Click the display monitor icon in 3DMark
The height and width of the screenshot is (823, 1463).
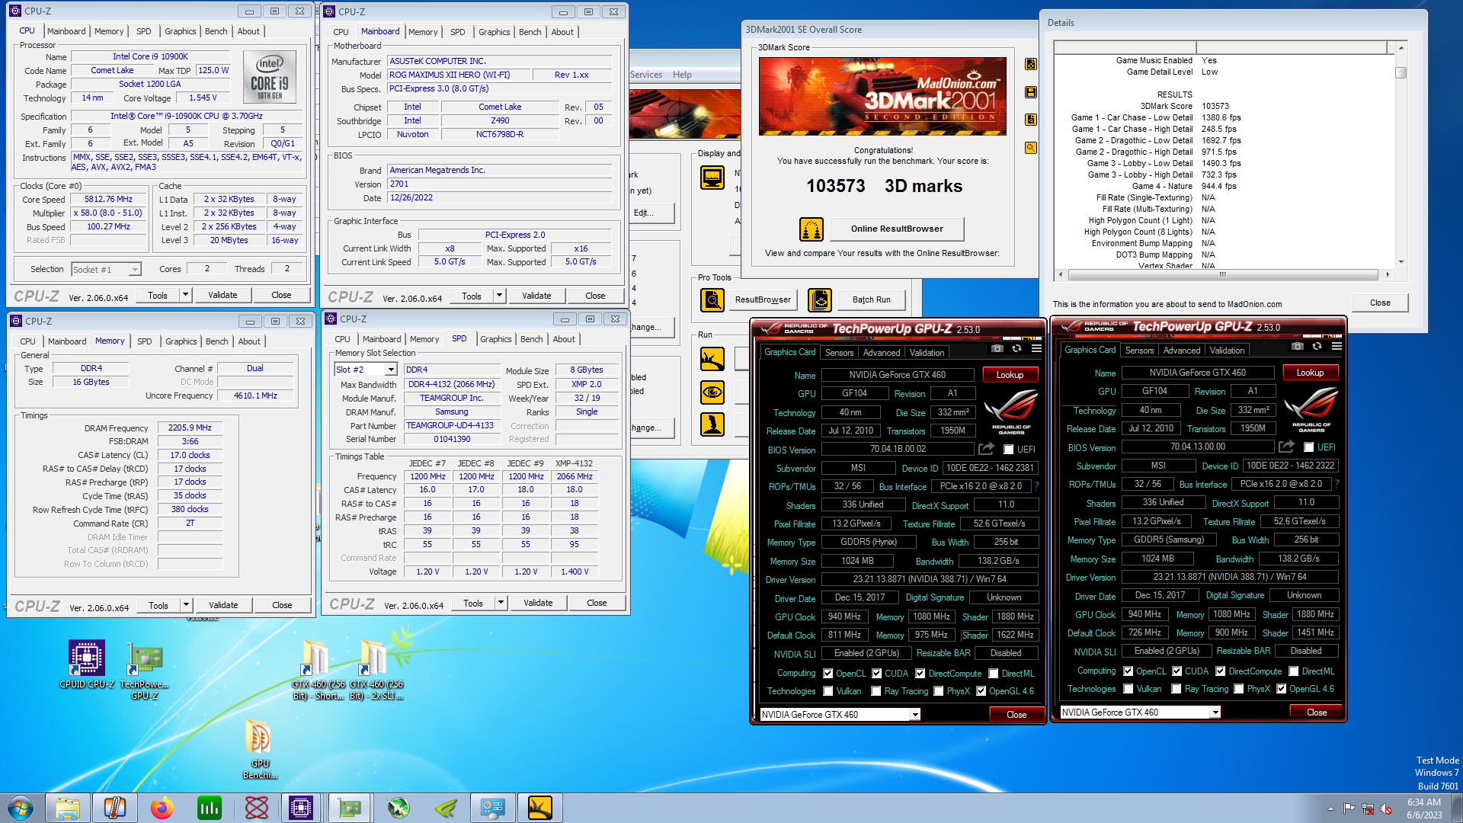[x=712, y=178]
